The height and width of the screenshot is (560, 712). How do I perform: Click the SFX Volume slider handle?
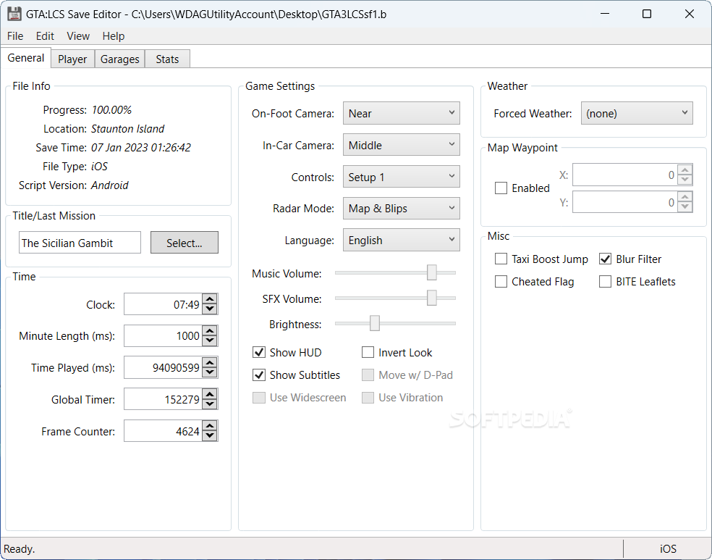click(432, 298)
